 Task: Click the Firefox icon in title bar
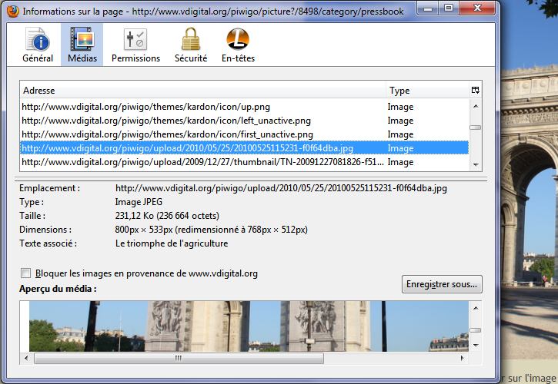pyautogui.click(x=9, y=10)
